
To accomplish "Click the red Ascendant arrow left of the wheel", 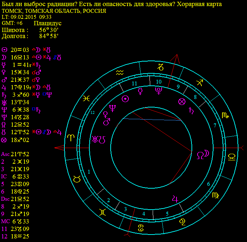I will pos(59,148).
